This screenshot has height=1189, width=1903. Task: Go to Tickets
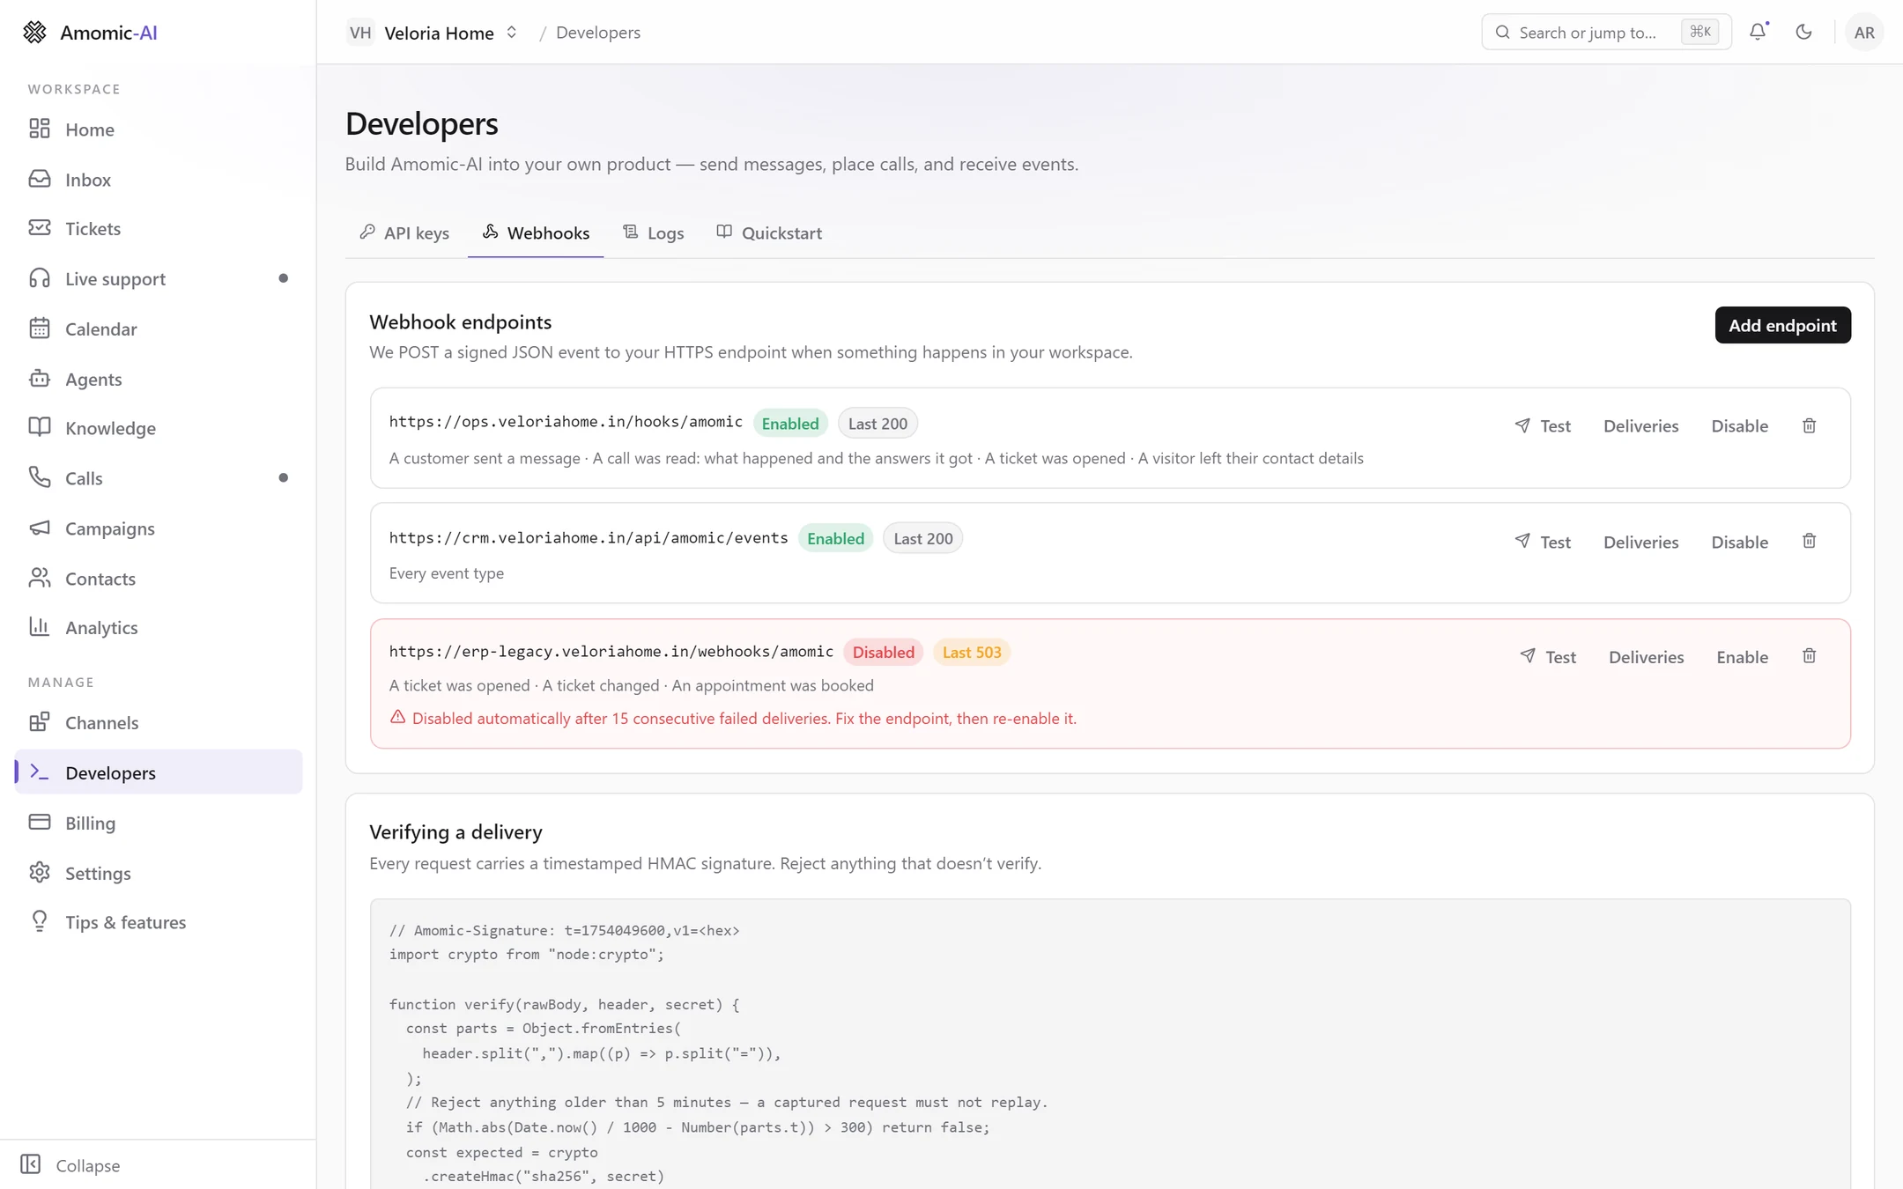tap(159, 229)
